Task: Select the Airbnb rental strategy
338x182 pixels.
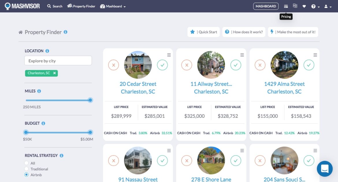Action: pos(27,175)
